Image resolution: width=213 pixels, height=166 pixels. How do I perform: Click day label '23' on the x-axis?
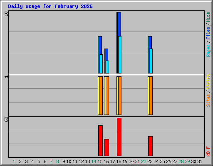150,161
